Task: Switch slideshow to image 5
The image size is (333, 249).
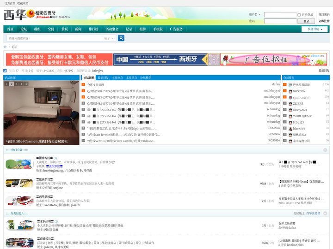Action: point(26,84)
